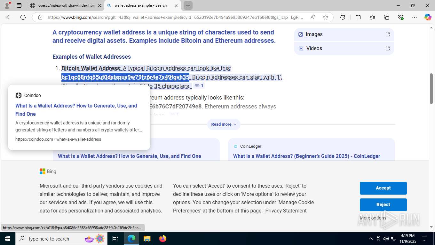The image size is (435, 245).
Task: Open a new browser tab
Action: coord(188,5)
